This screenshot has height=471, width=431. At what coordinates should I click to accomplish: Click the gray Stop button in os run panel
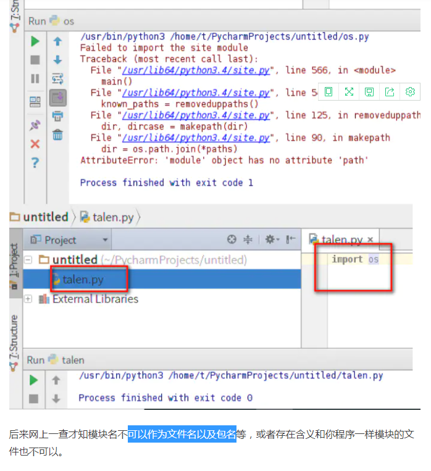click(35, 60)
